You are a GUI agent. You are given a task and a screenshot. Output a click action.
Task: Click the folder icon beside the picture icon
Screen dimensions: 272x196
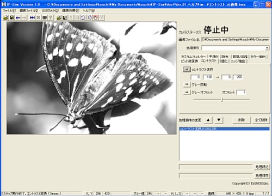coord(59,17)
